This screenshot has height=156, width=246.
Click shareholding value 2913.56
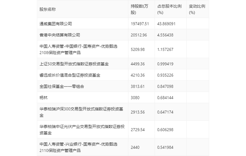[138, 112]
